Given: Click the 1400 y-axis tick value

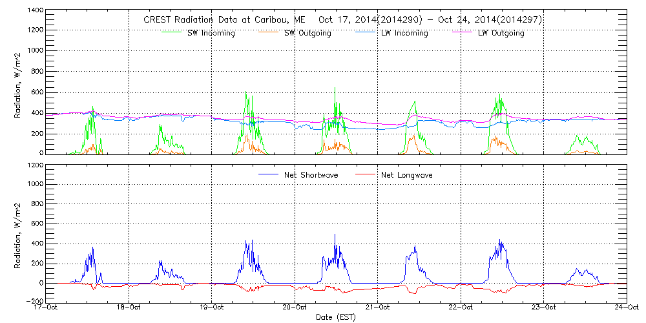Looking at the screenshot, I should coord(34,11).
